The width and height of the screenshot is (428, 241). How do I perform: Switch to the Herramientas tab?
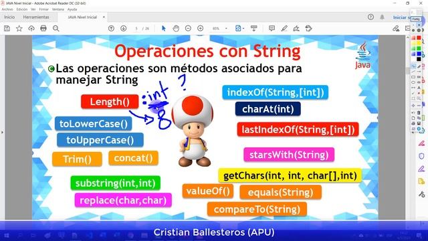click(36, 17)
